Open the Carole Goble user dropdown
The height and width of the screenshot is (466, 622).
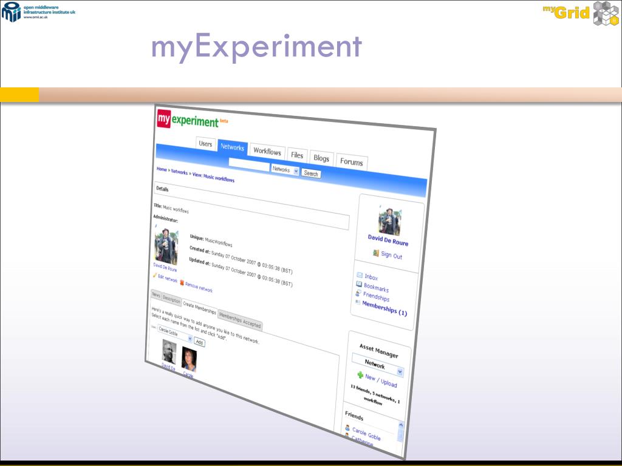(175, 334)
